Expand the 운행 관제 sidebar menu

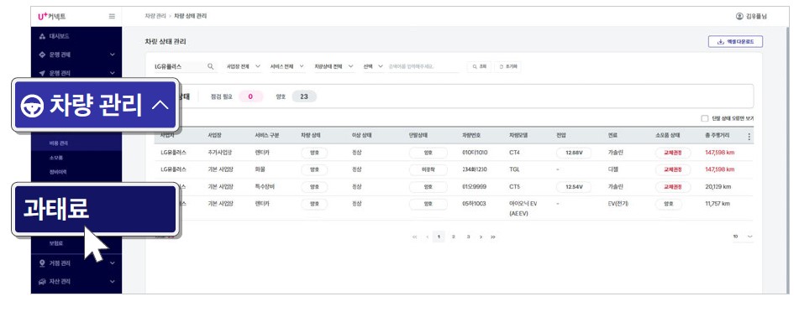(76, 55)
